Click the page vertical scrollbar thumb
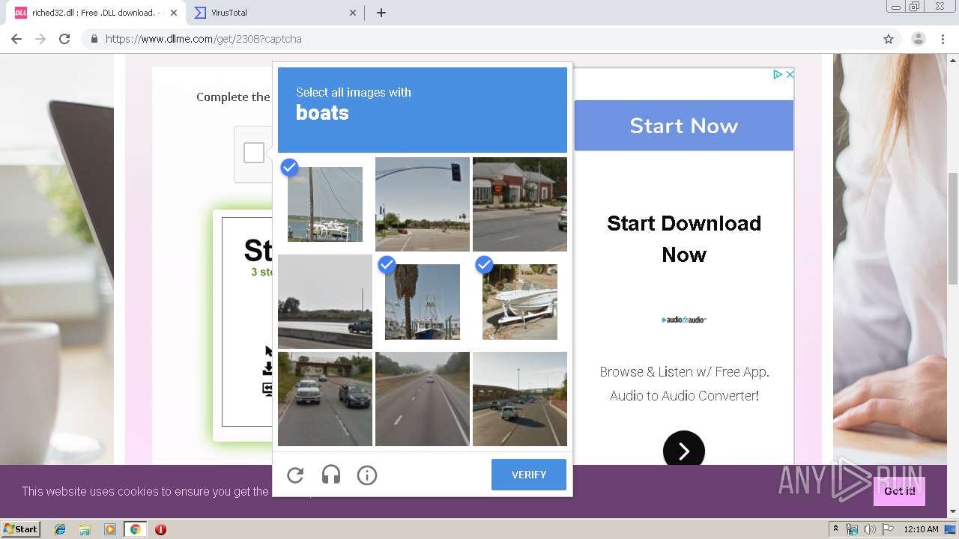Viewport: 959px width, 539px height. point(953,228)
